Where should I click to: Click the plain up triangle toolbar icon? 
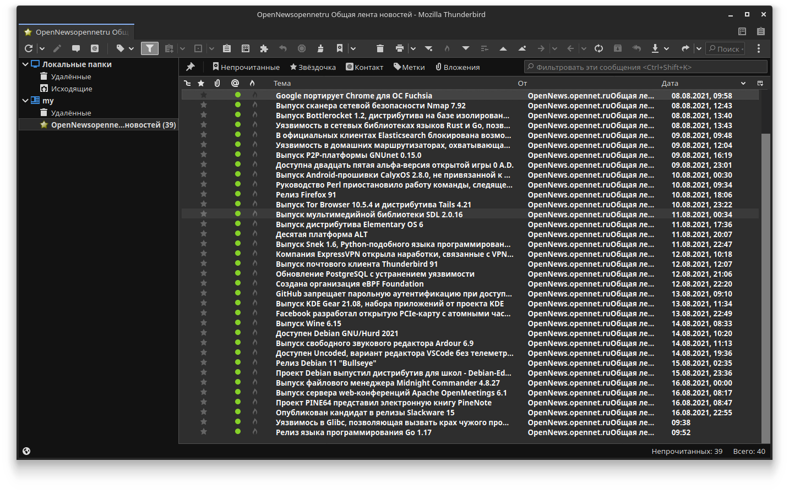(x=503, y=48)
